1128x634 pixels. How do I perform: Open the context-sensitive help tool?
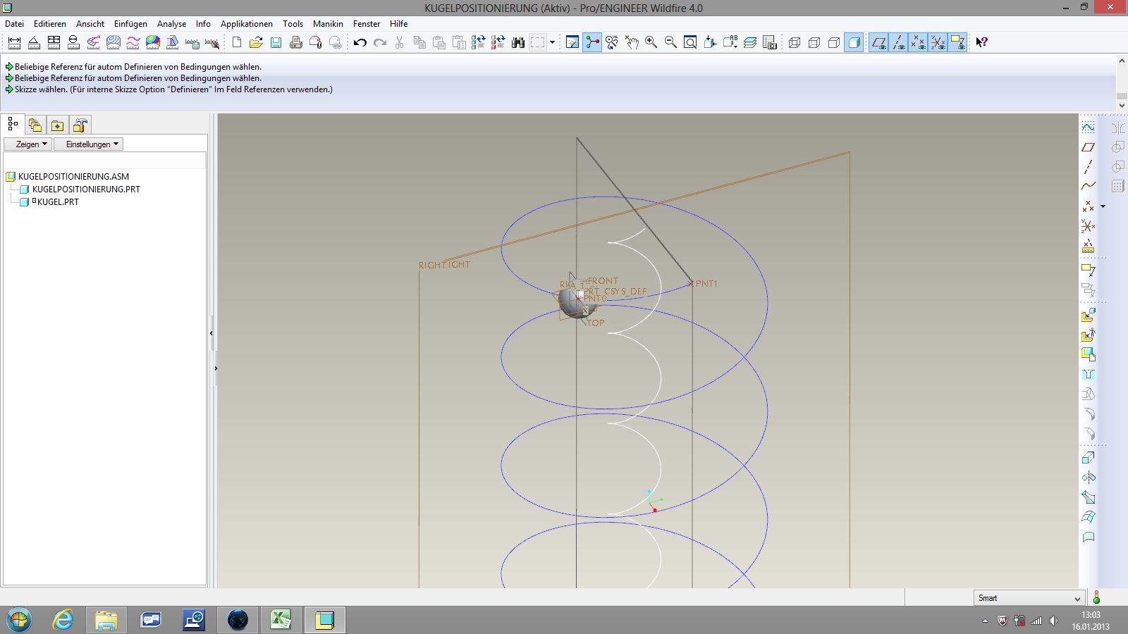point(981,42)
